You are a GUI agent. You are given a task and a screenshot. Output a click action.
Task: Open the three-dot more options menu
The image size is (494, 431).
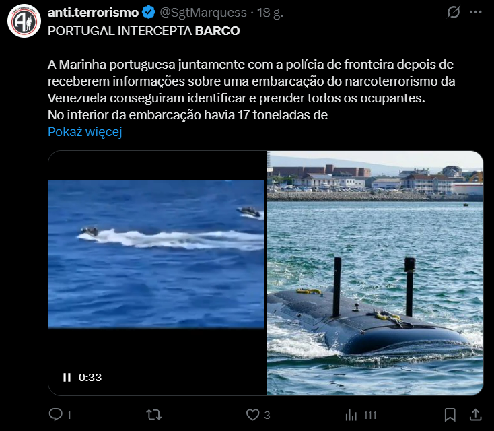[x=475, y=12]
